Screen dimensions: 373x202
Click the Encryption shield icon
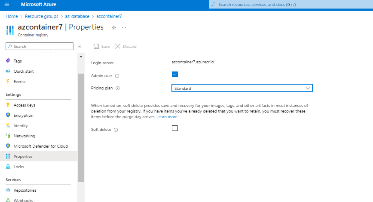click(x=8, y=115)
